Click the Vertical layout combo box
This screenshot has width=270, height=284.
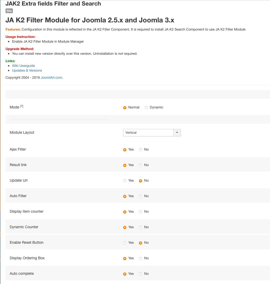click(x=148, y=133)
